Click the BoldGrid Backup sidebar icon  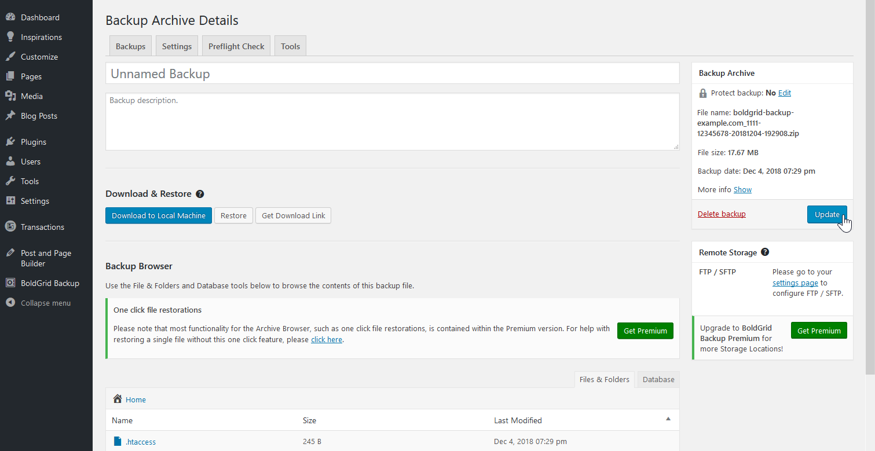[x=10, y=283]
